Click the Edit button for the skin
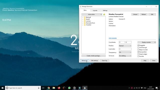This screenshot has width=160, height=90. [x=152, y=14]
